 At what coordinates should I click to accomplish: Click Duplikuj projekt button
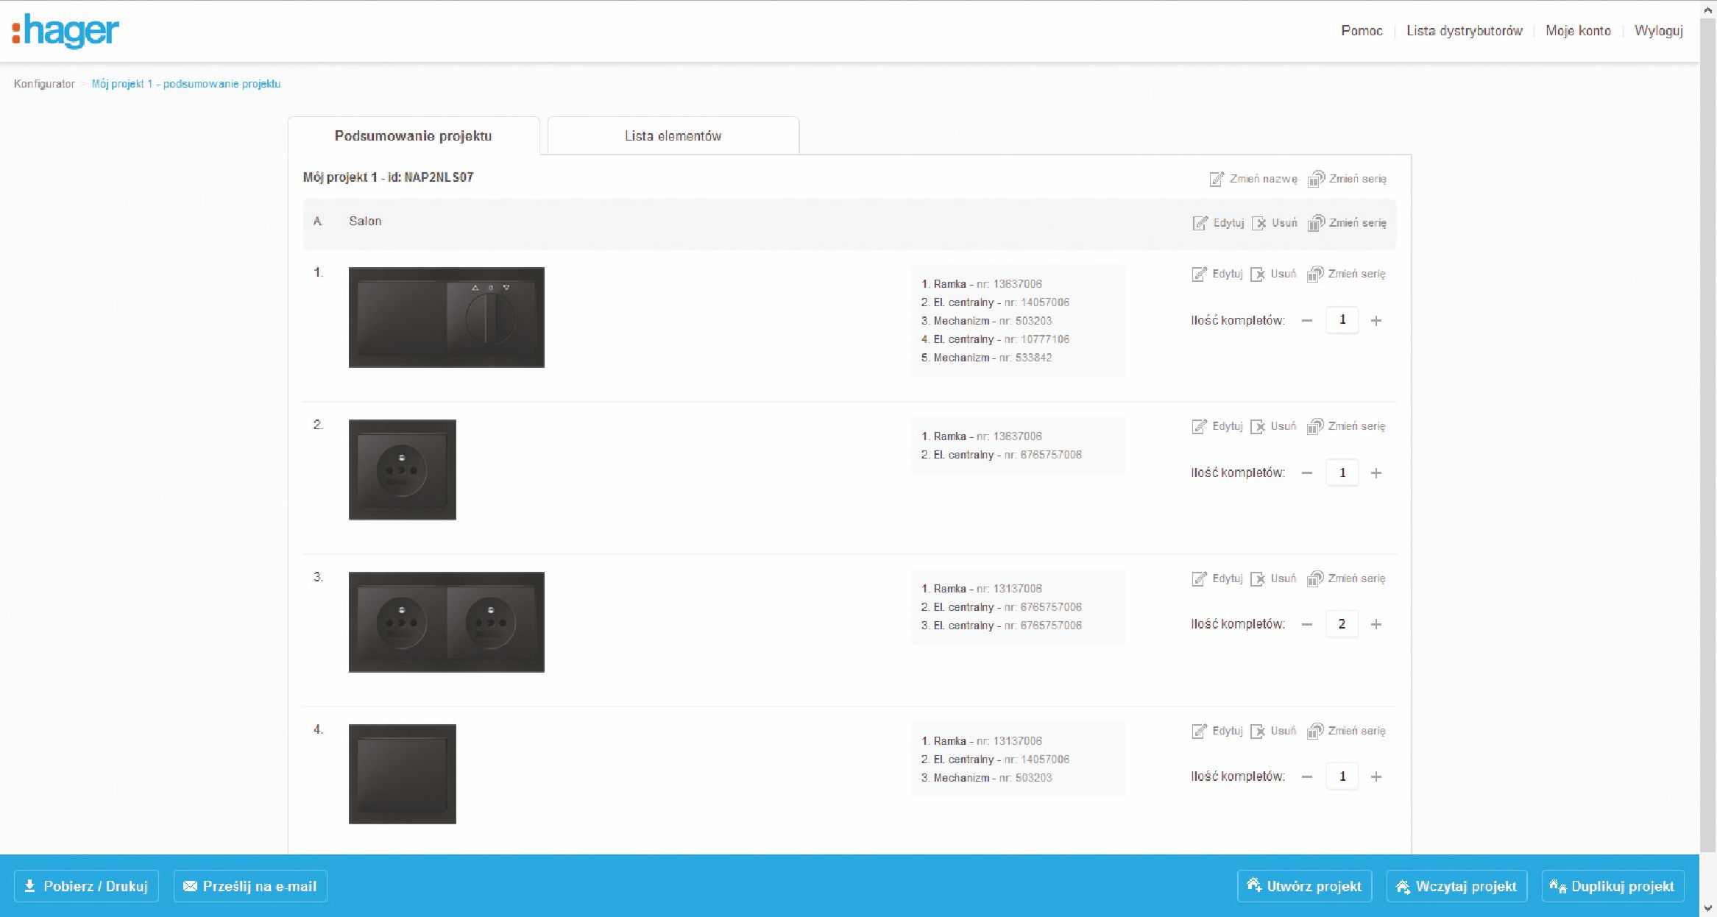click(1612, 886)
